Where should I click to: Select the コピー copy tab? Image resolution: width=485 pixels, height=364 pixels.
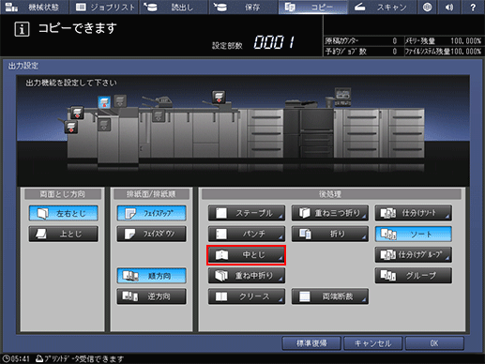(x=312, y=7)
